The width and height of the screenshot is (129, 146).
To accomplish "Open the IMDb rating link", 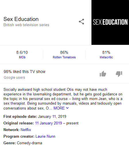I will point(22,57).
